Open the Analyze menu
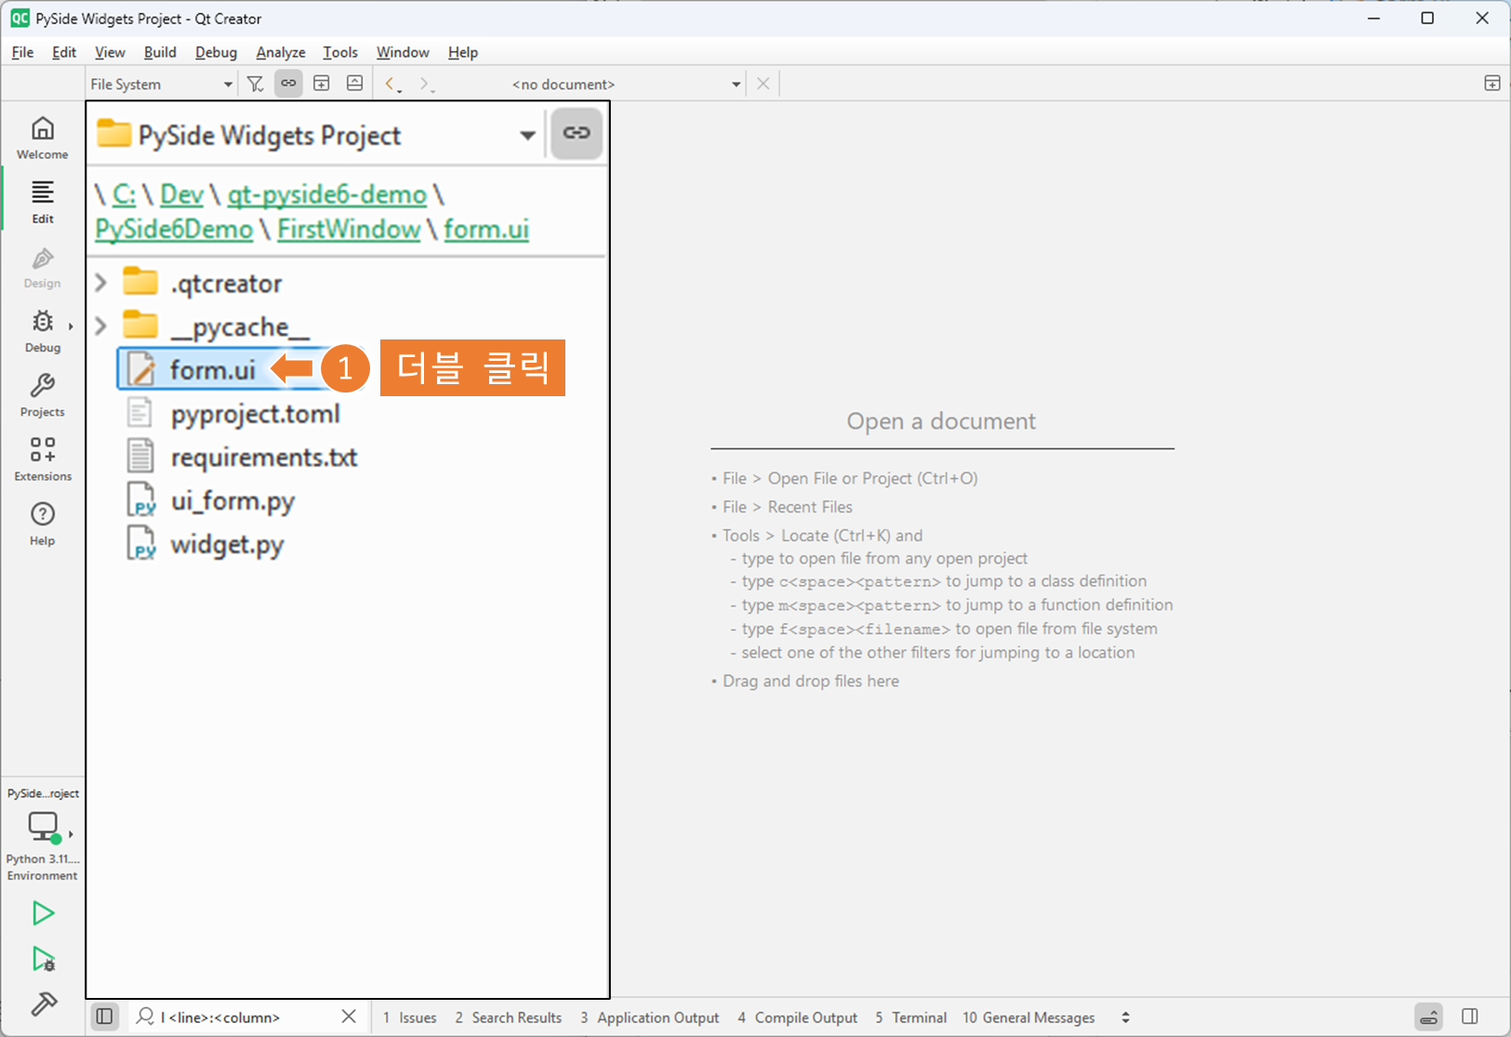The image size is (1511, 1037). click(281, 52)
